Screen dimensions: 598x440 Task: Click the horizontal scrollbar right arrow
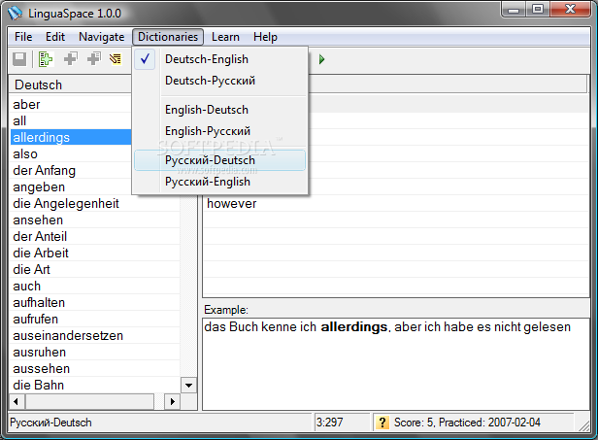(173, 401)
